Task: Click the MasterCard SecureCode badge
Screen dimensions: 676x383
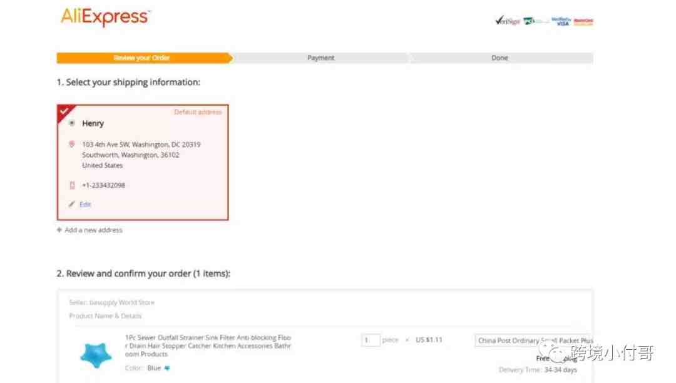Action: tap(583, 21)
